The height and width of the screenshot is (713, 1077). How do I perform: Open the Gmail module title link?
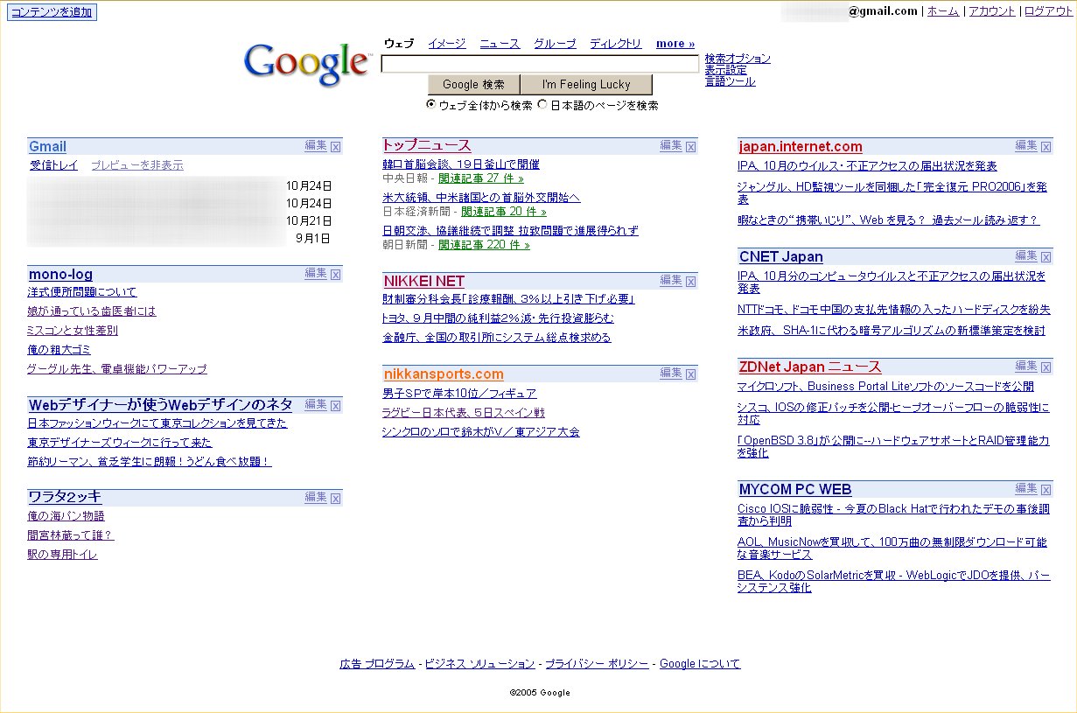tap(47, 147)
